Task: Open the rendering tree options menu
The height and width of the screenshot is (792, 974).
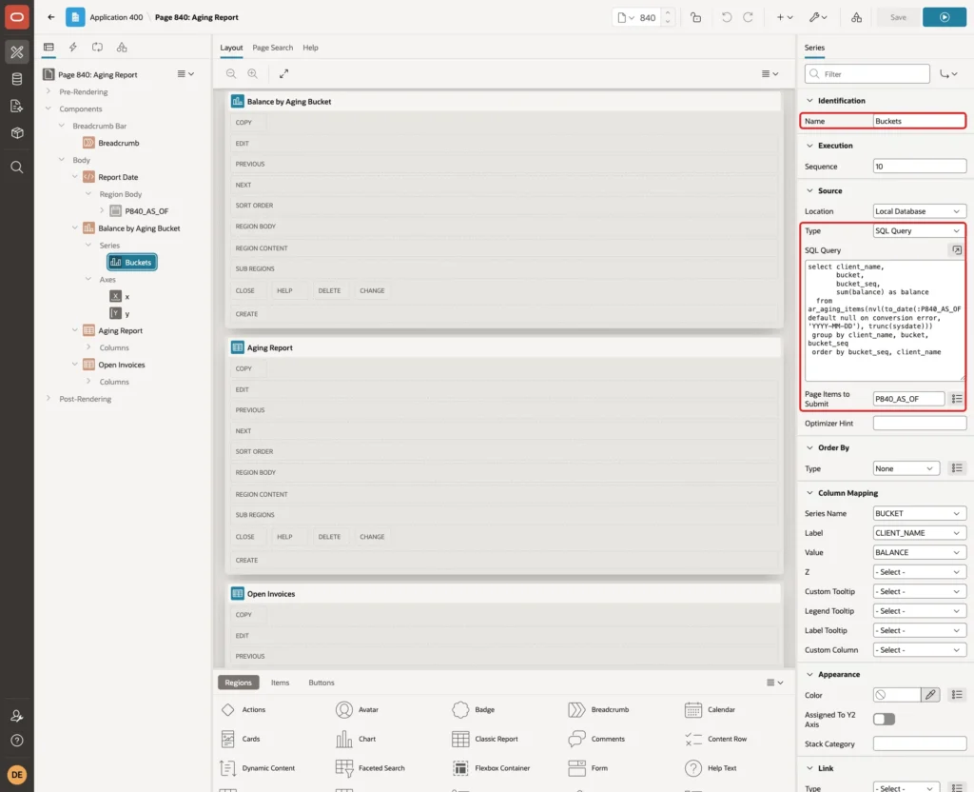Action: pyautogui.click(x=185, y=73)
